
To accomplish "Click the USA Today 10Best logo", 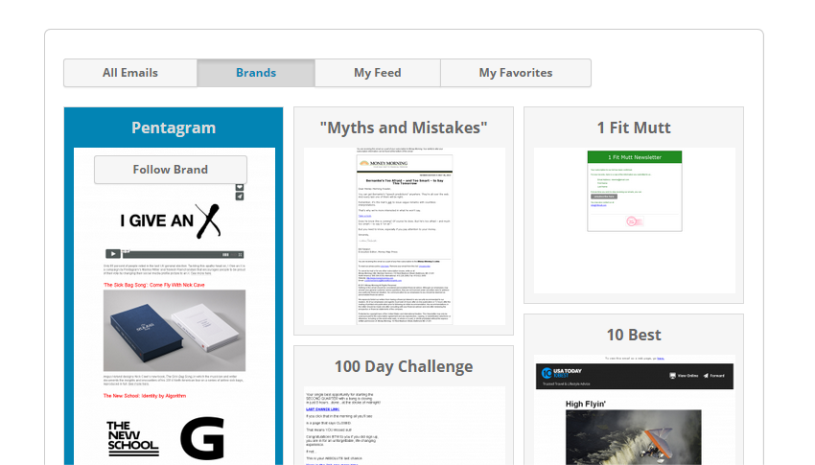I will [x=562, y=374].
